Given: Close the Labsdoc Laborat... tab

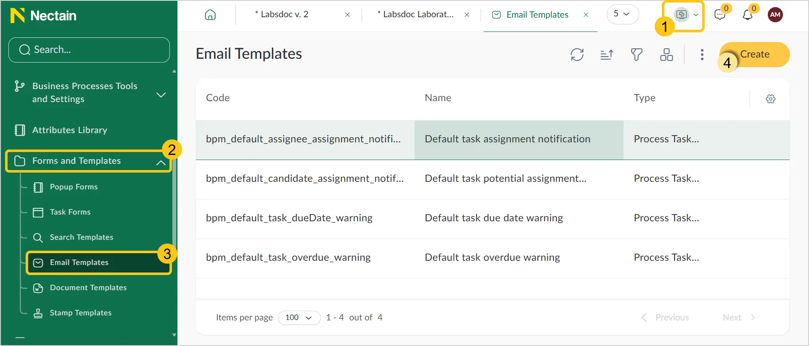Looking at the screenshot, I should (467, 15).
